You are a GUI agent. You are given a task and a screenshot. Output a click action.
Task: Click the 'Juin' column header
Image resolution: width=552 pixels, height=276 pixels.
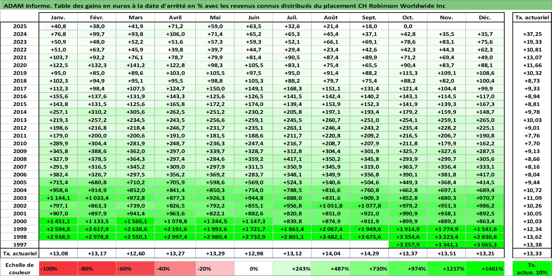(x=253, y=18)
